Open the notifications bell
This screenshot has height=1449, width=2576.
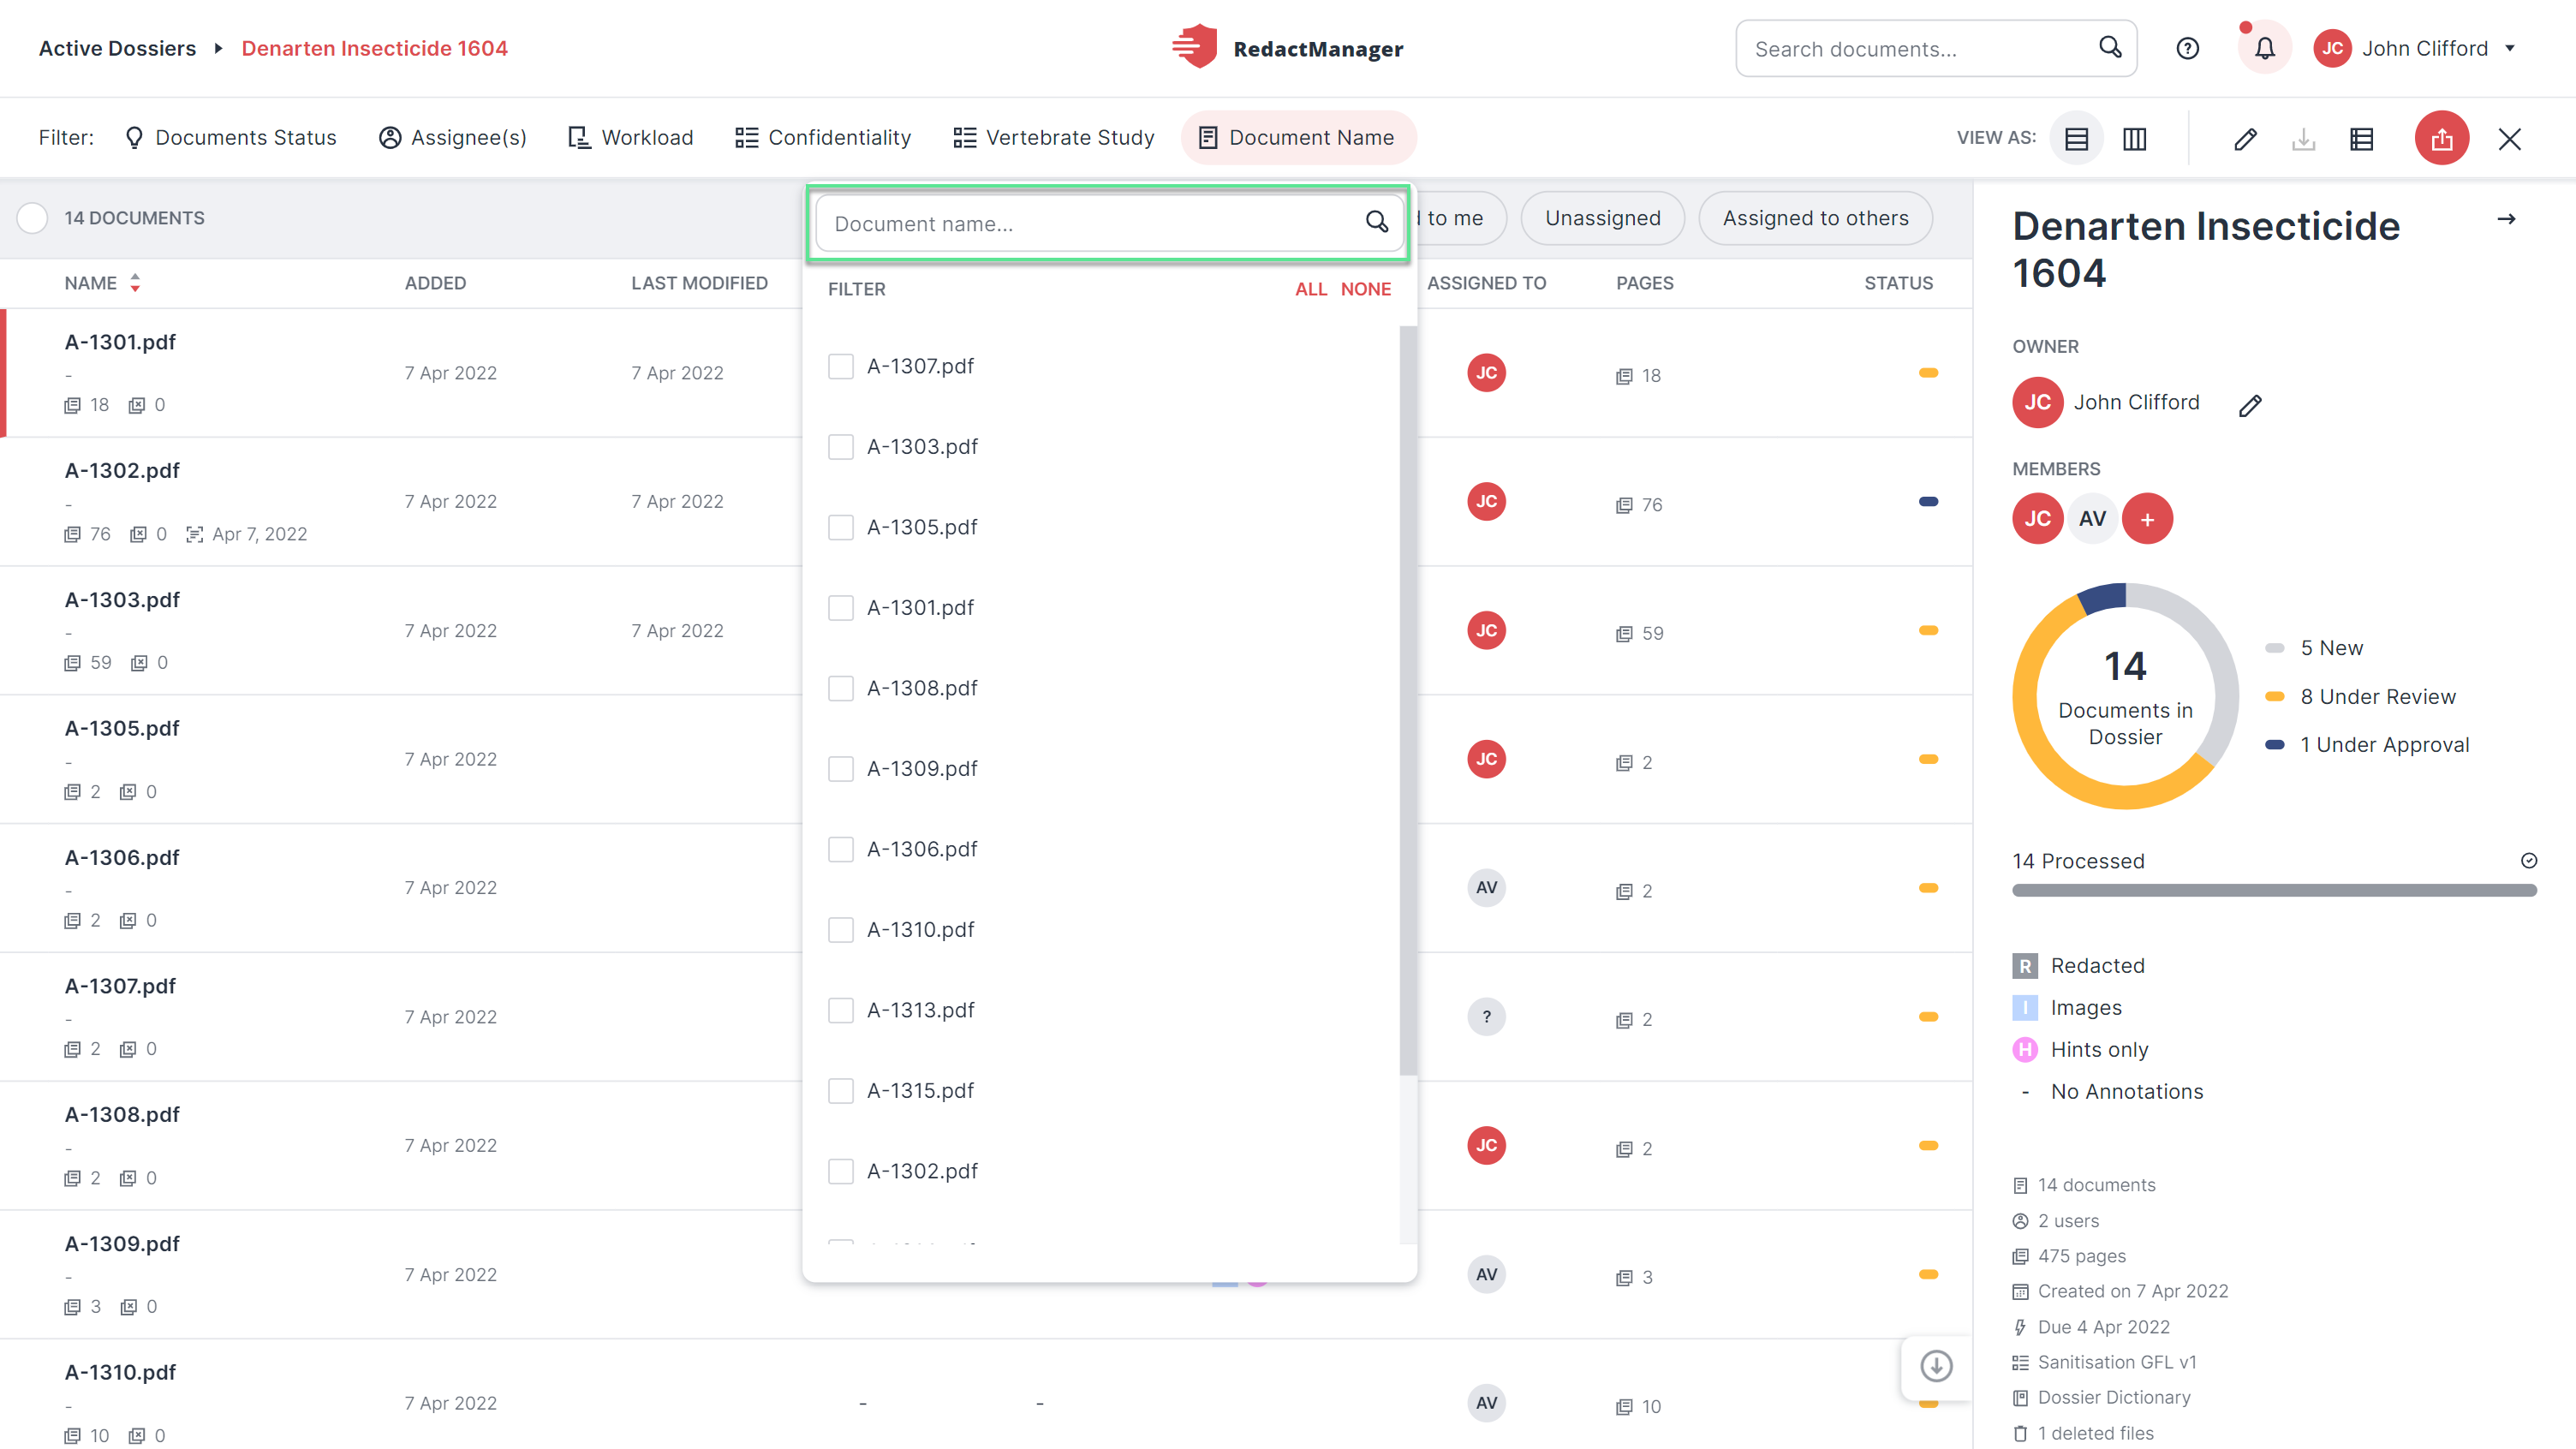pyautogui.click(x=2264, y=48)
